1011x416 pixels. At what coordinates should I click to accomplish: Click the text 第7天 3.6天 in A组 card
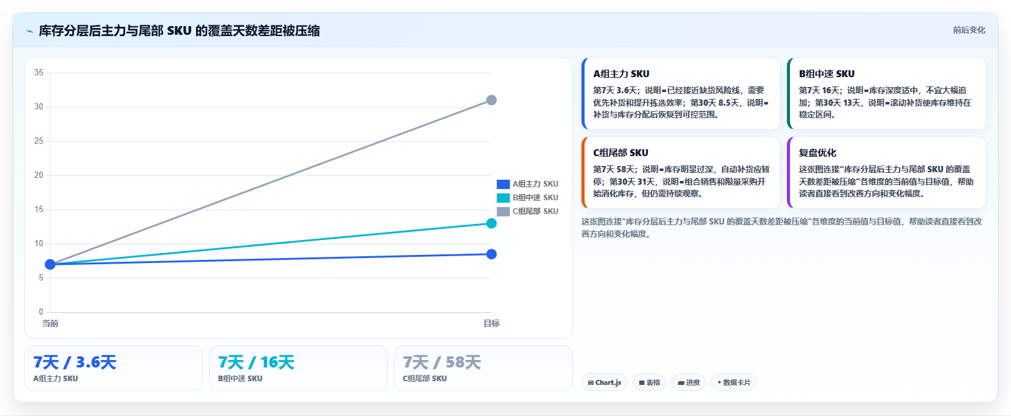(x=615, y=90)
